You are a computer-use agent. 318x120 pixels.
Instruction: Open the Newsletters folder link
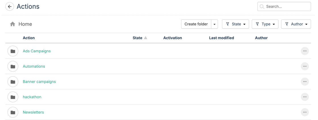click(33, 112)
